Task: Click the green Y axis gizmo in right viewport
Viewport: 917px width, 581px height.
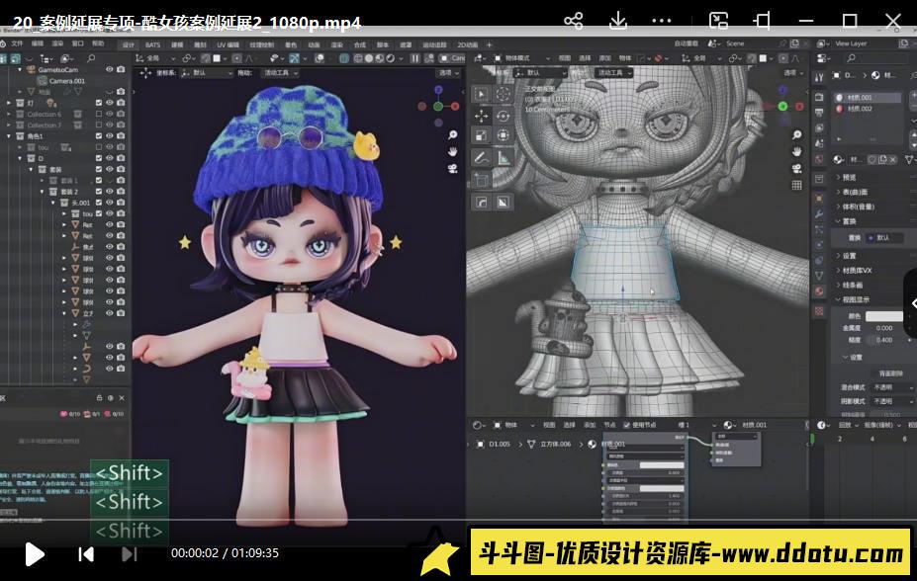Action: 782,107
